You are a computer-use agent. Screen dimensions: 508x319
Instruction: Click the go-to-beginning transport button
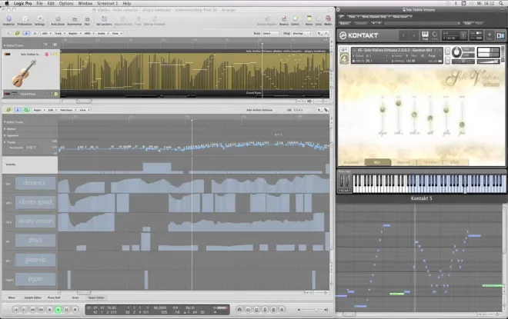click(15, 310)
